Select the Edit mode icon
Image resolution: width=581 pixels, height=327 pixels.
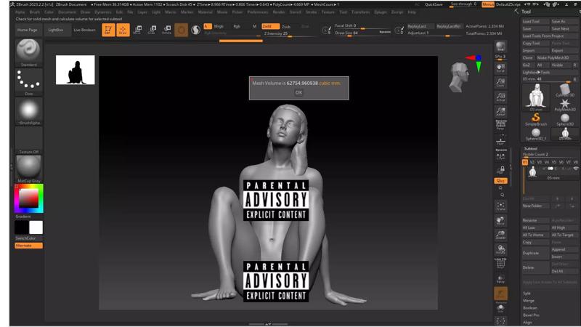[108, 30]
